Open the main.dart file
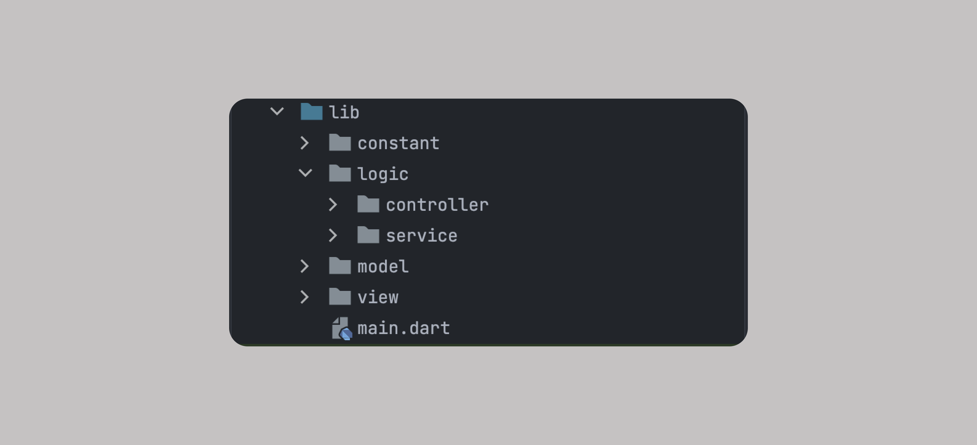Screen dimensions: 977x445 tap(403, 328)
